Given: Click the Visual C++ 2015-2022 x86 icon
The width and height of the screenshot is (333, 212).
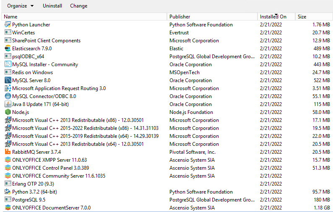Looking at the screenshot, I should [8, 128].
